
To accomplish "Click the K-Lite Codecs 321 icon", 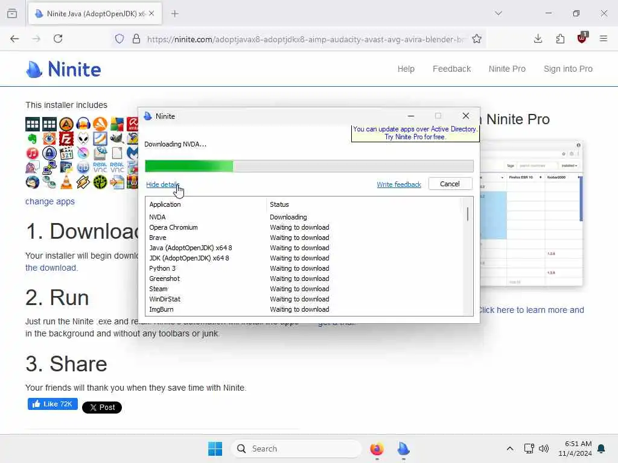I will [66, 154].
